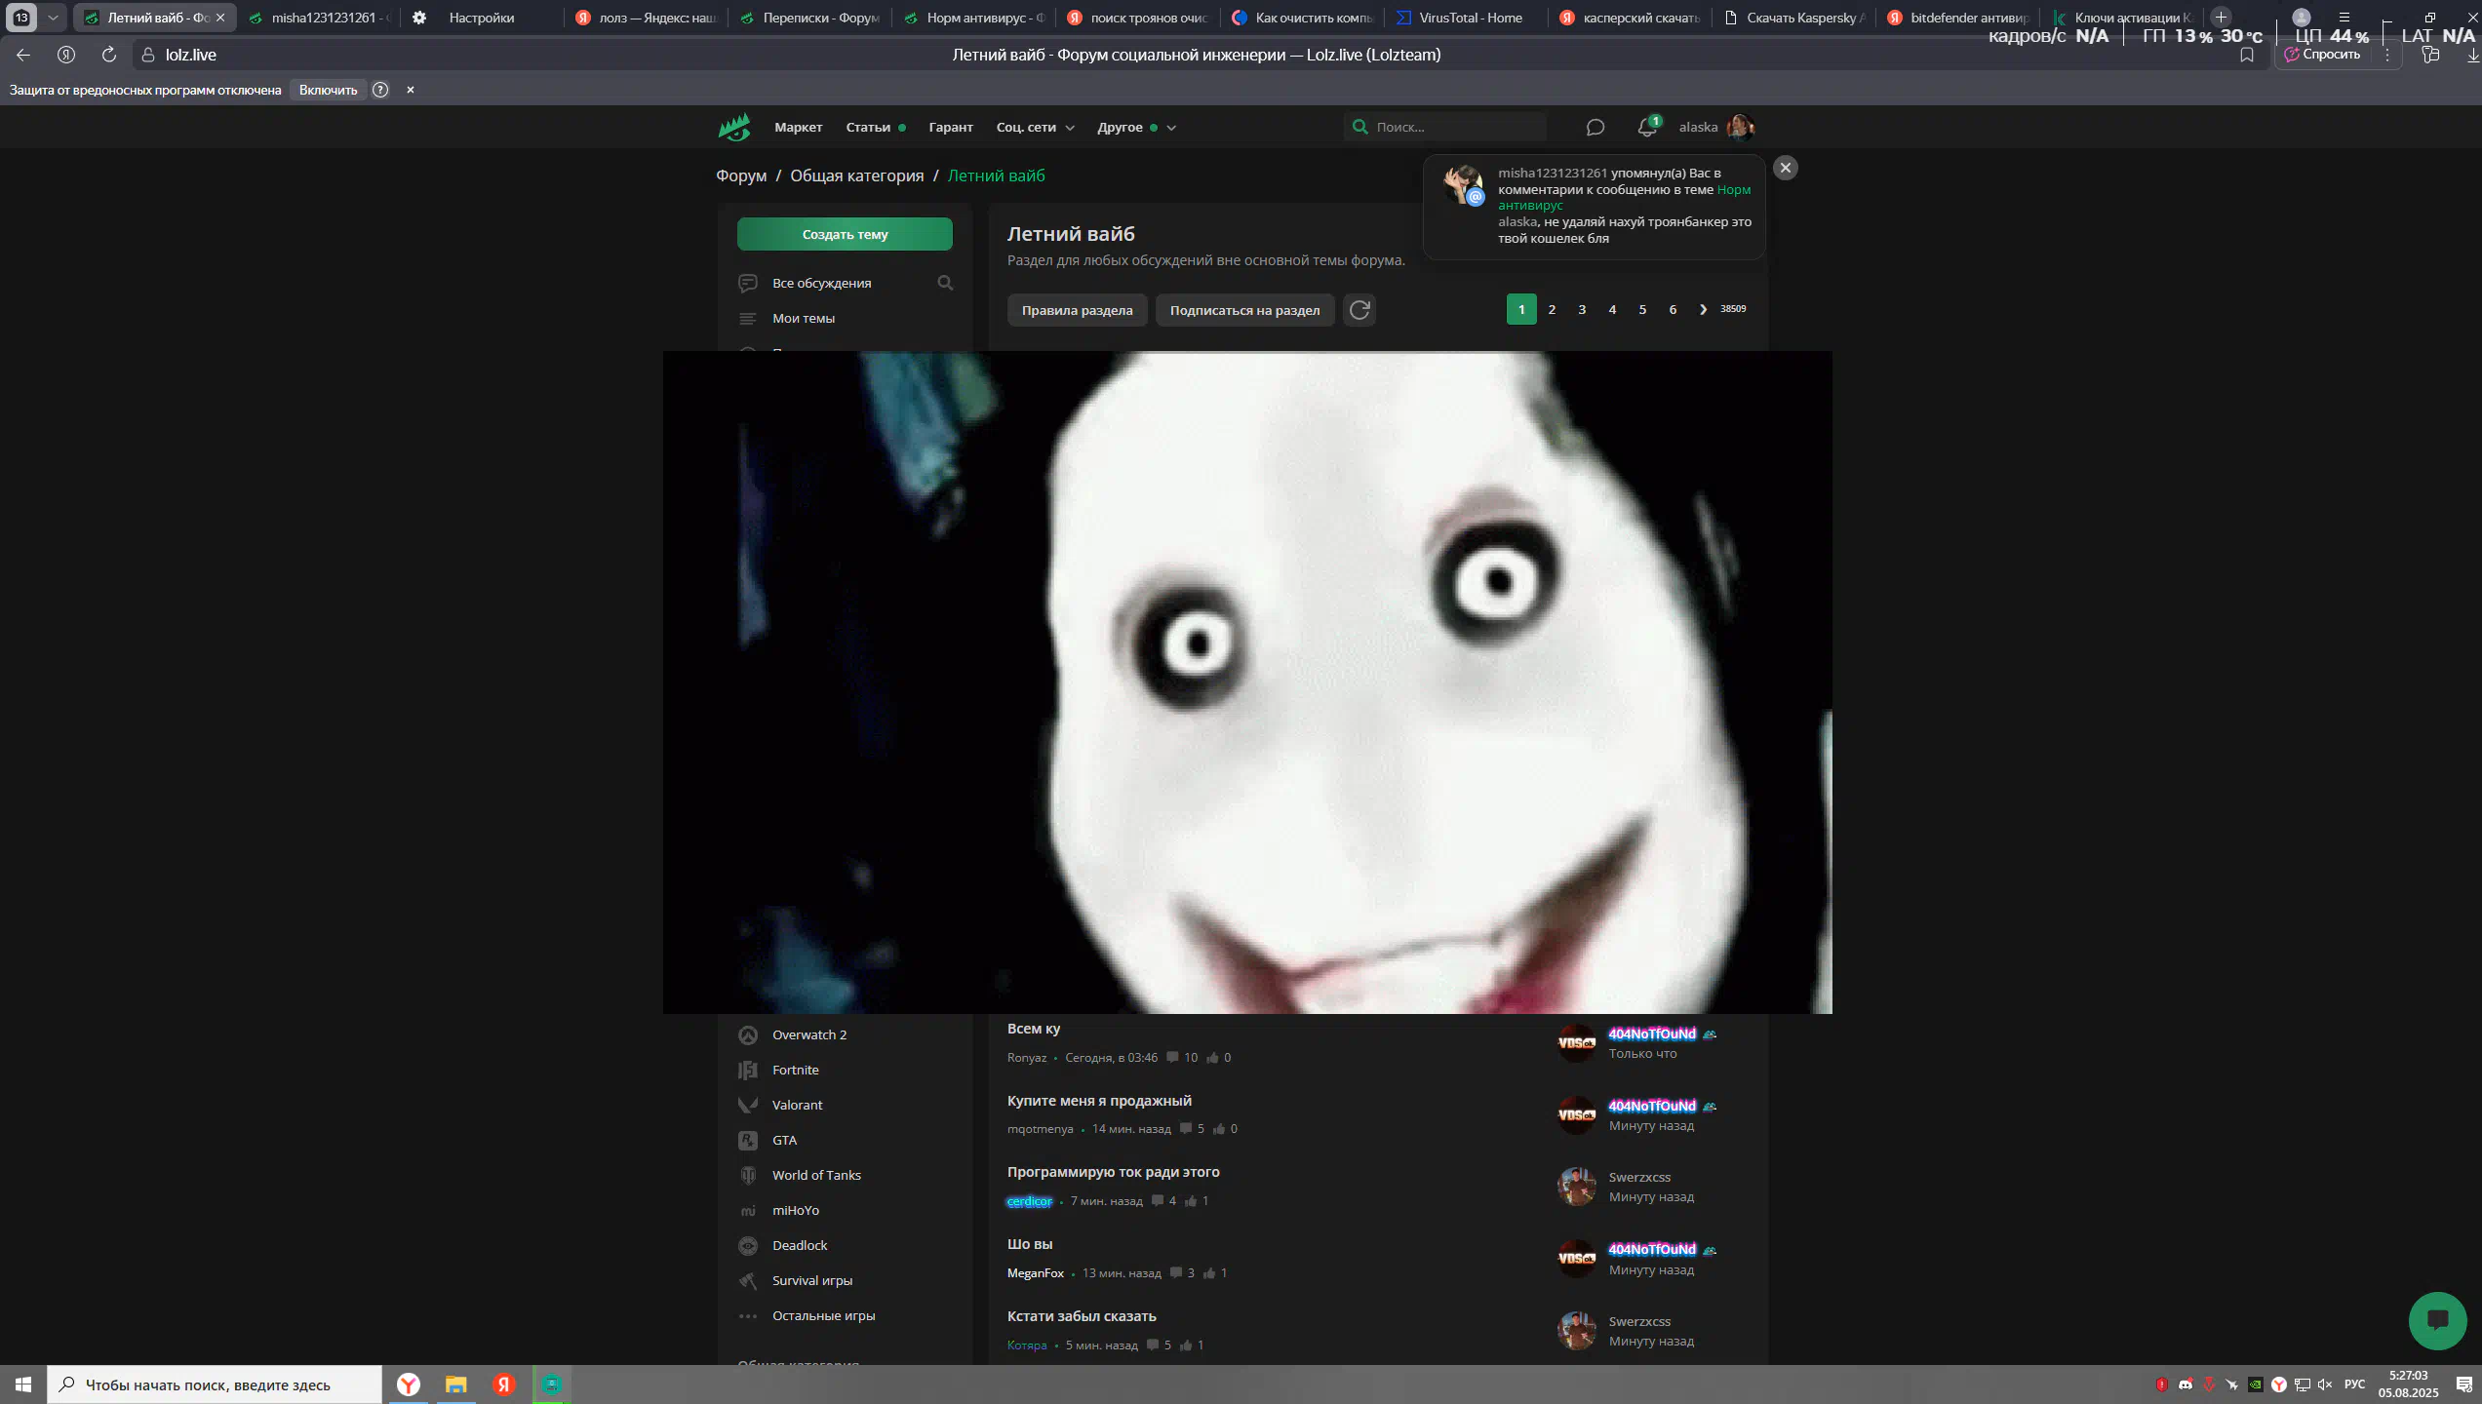
Task: Open the Гарант menu item
Action: point(951,127)
